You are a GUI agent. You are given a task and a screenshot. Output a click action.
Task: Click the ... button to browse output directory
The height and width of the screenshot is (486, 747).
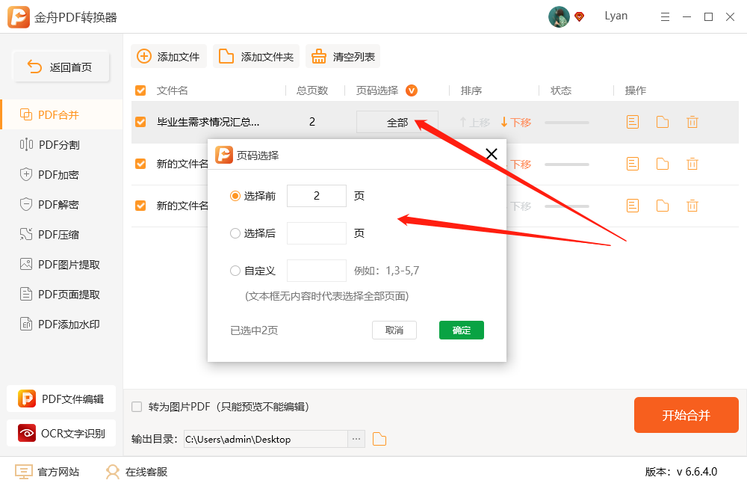point(355,440)
